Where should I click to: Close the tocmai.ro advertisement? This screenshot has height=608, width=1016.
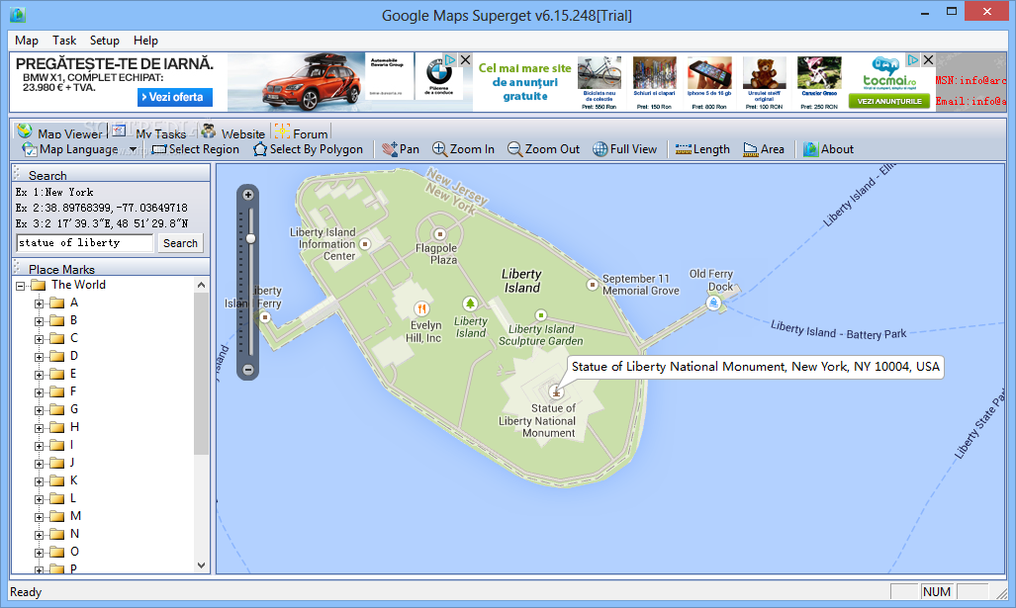click(x=928, y=59)
